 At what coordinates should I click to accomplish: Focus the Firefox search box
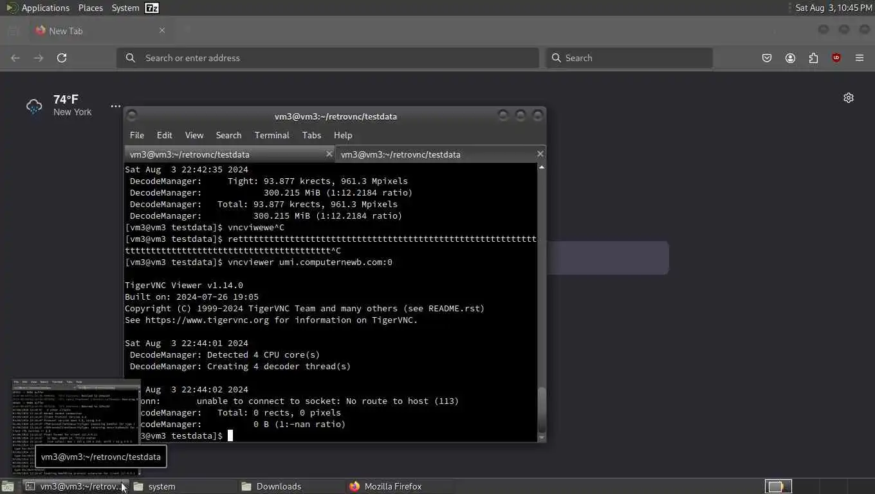pos(629,58)
